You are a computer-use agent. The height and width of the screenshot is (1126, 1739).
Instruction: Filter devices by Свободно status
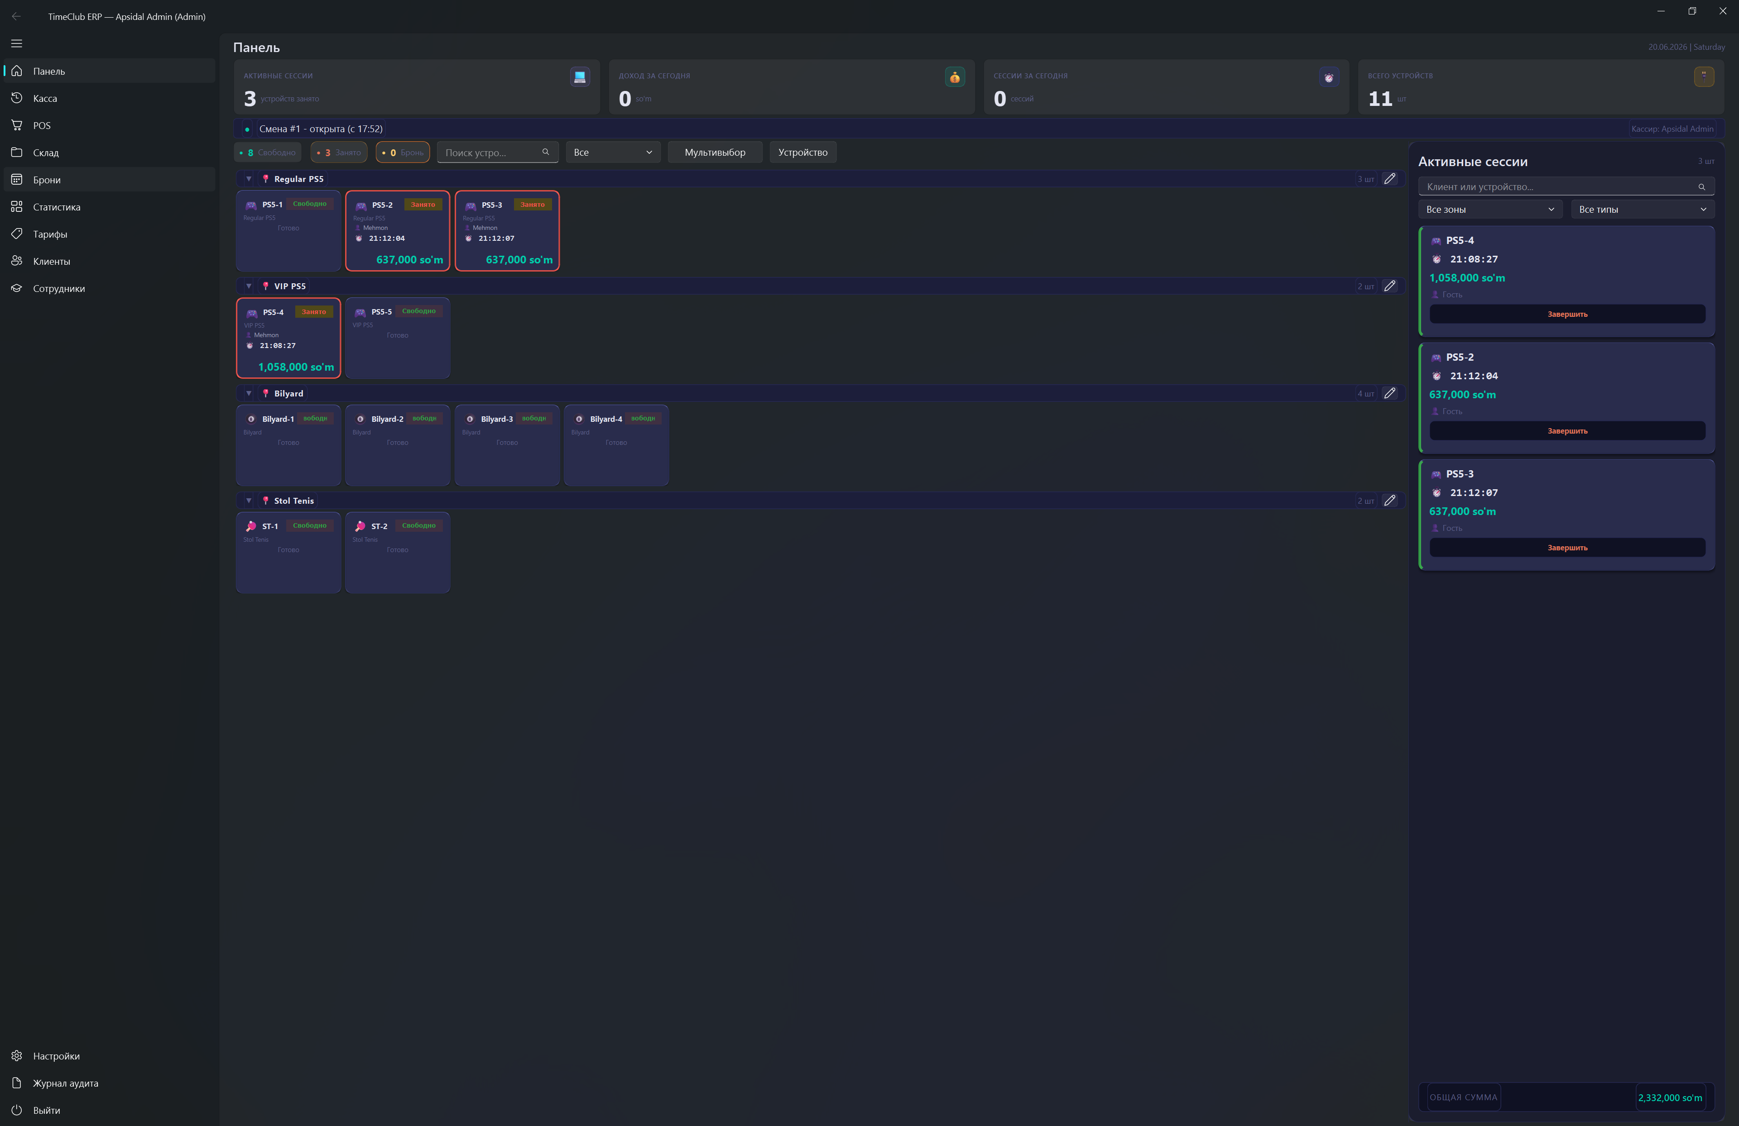click(x=268, y=153)
